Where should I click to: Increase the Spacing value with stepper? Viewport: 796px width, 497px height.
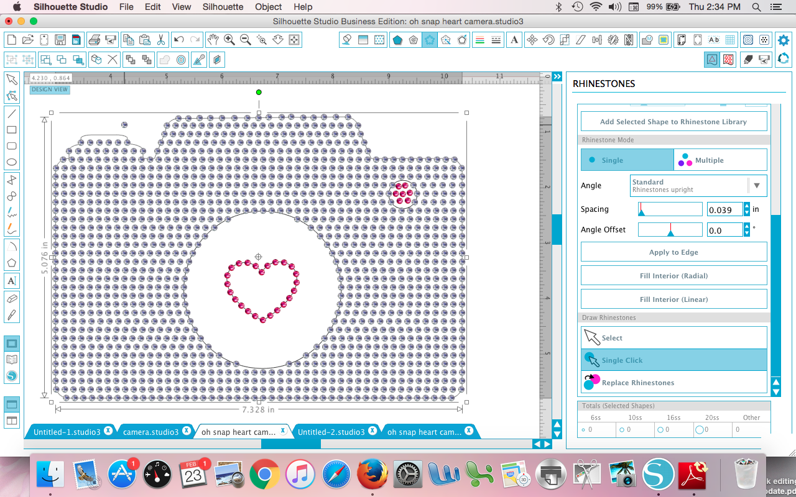tap(747, 206)
